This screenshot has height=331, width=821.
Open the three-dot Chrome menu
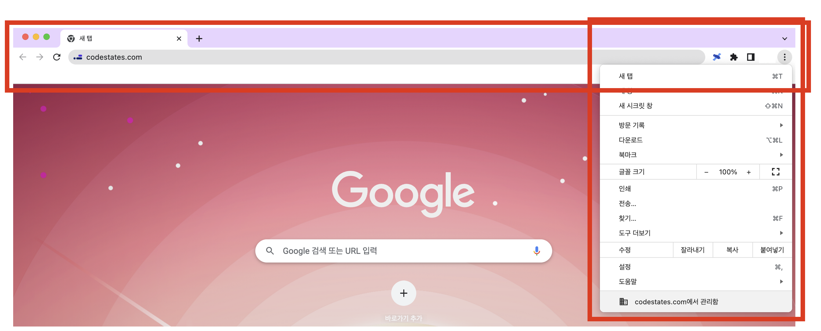point(785,57)
